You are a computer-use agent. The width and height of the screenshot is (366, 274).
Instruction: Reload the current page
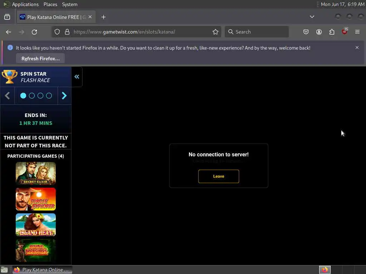pyautogui.click(x=34, y=32)
